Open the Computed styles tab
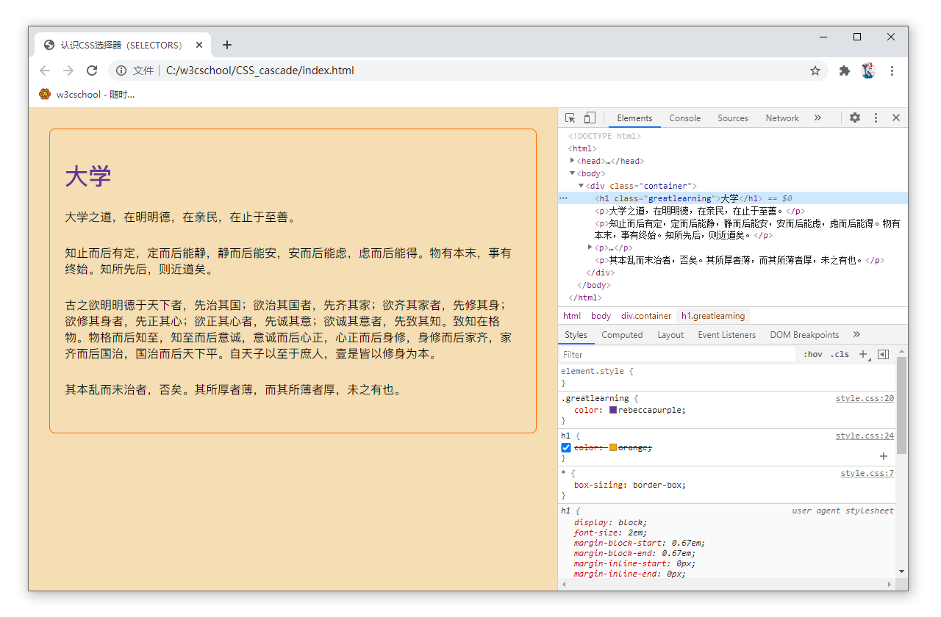The height and width of the screenshot is (617, 941). [x=622, y=335]
